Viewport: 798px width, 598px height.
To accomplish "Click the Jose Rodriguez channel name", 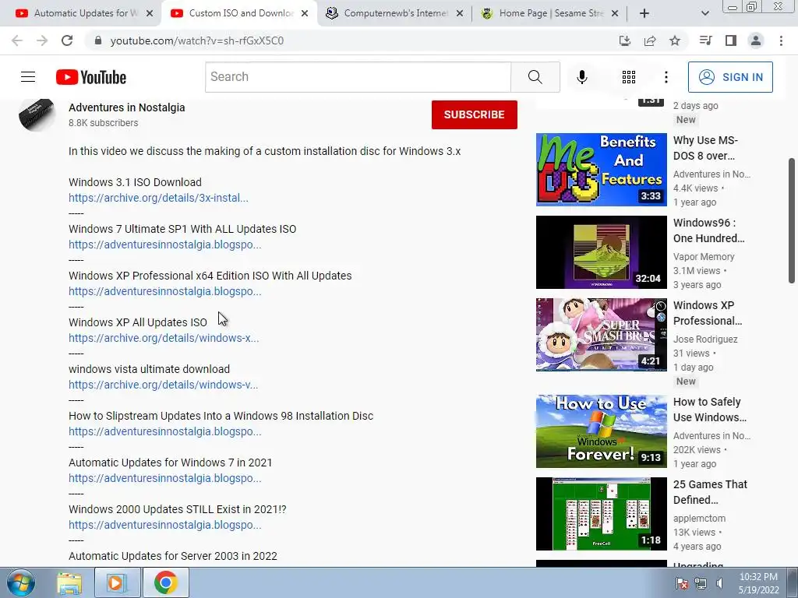I will [705, 339].
